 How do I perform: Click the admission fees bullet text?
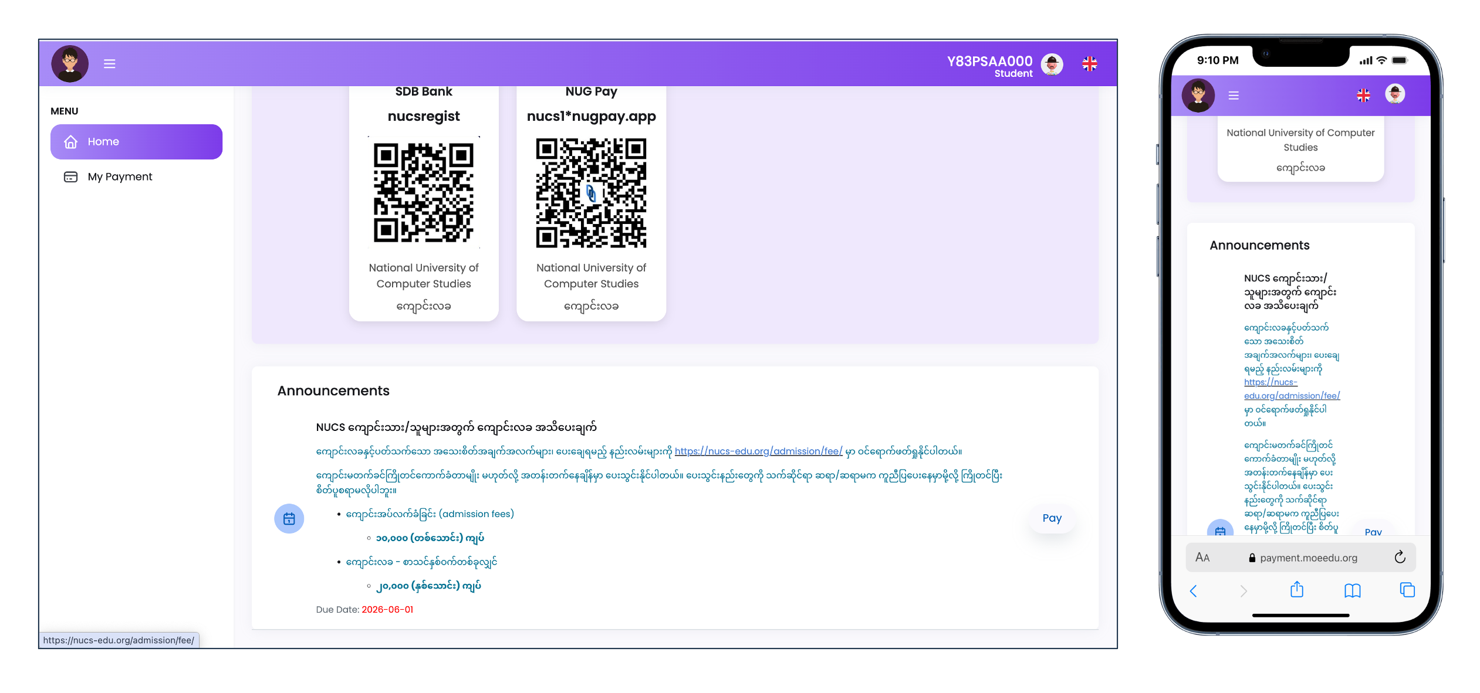coord(430,514)
